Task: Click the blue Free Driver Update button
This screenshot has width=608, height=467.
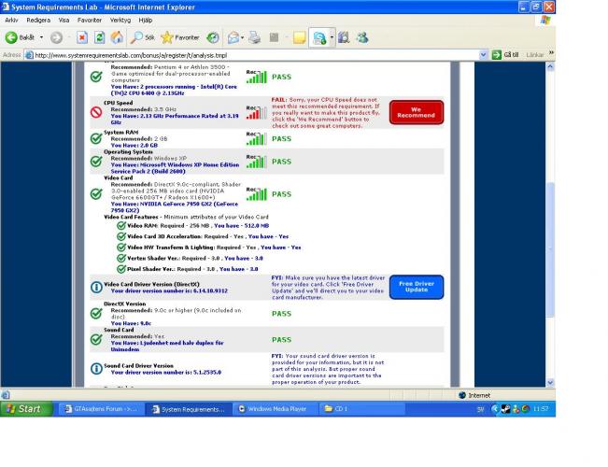Action: point(416,287)
